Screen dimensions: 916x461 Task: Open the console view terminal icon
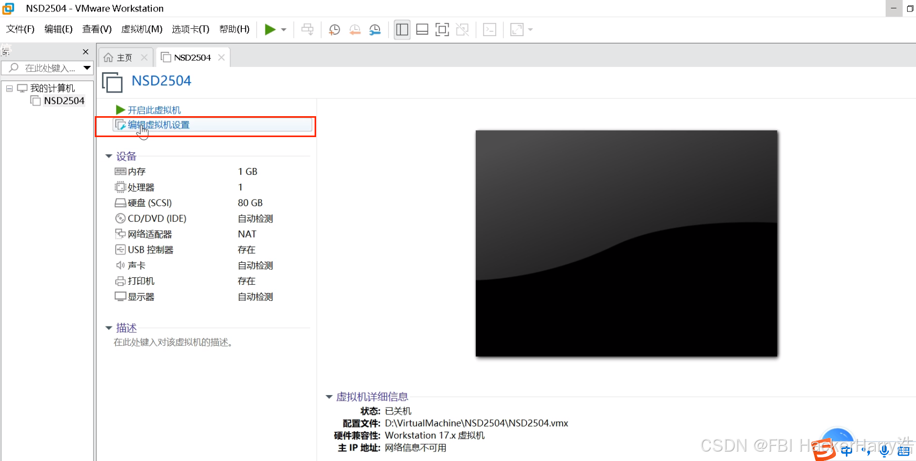coord(489,30)
